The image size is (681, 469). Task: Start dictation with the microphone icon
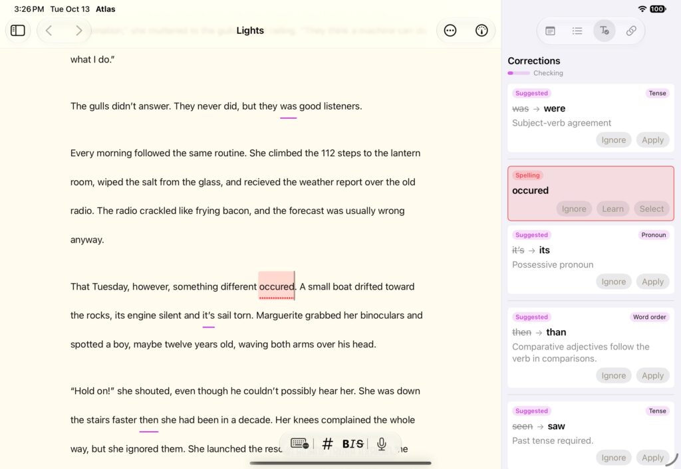pos(382,444)
